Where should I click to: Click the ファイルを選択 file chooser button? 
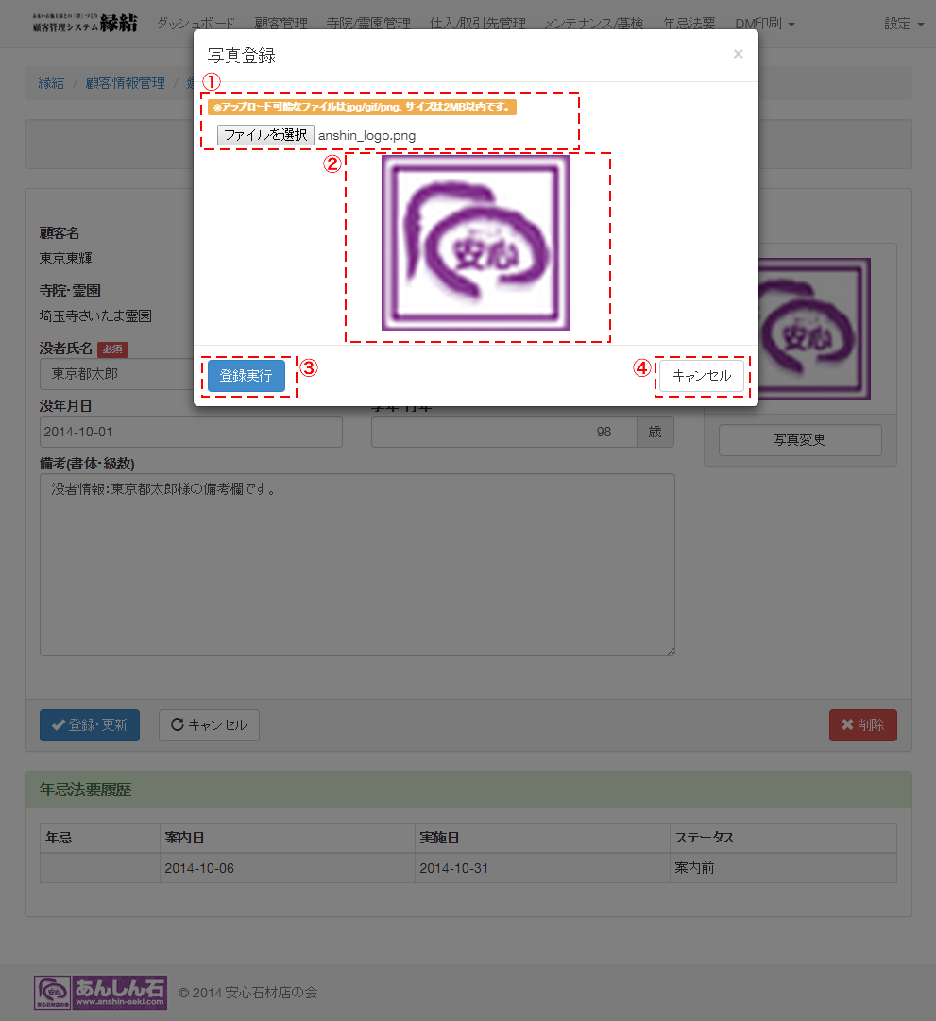(265, 135)
